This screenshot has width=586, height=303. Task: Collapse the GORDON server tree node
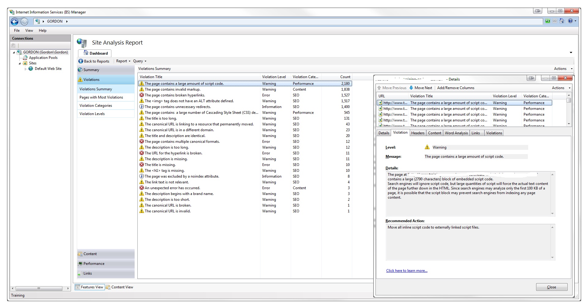(14, 52)
